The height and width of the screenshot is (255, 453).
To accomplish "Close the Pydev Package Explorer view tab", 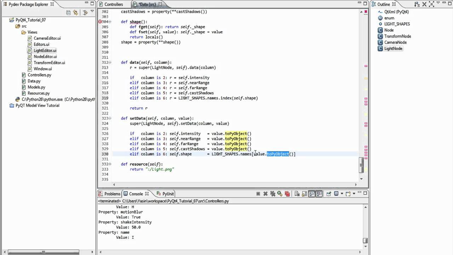I will [52, 4].
